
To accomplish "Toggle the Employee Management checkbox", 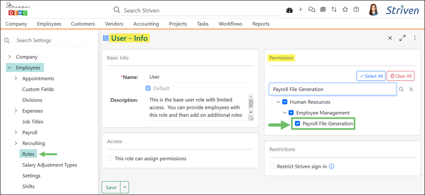I will pos(291,113).
